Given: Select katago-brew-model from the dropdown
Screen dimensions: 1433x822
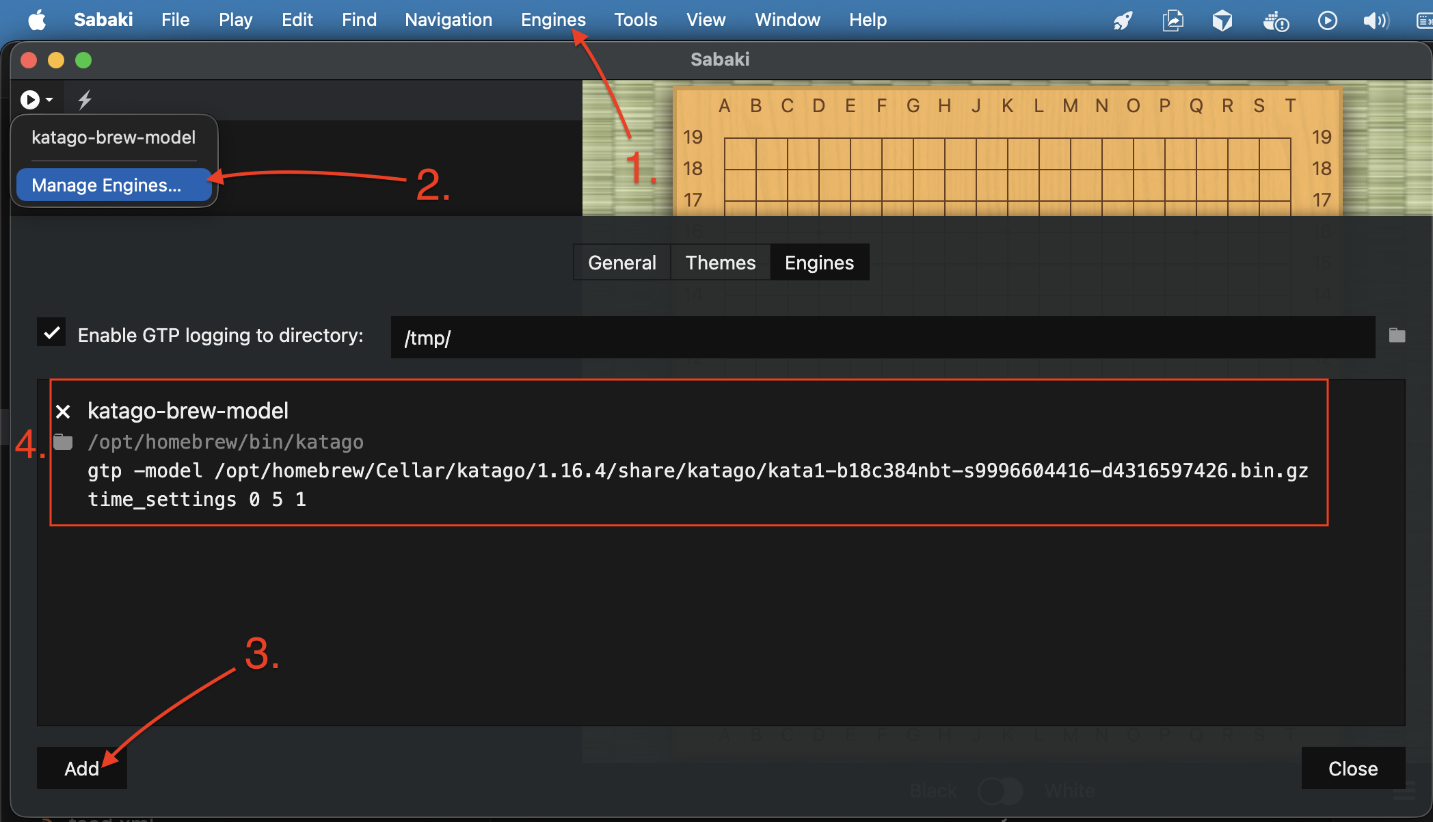Looking at the screenshot, I should pos(113,137).
